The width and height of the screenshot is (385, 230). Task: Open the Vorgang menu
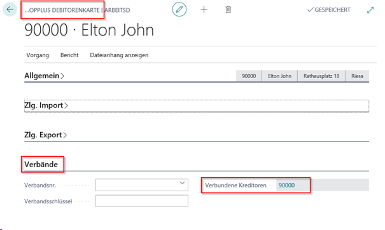[38, 55]
